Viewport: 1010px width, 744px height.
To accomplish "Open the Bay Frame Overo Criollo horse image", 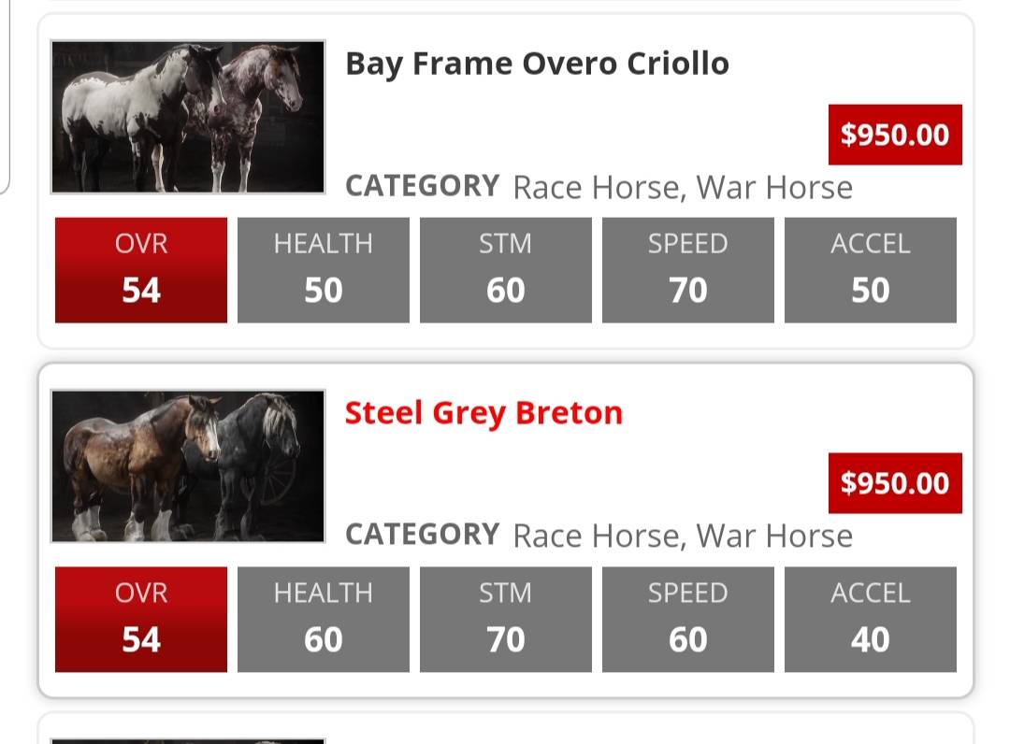I will point(187,117).
